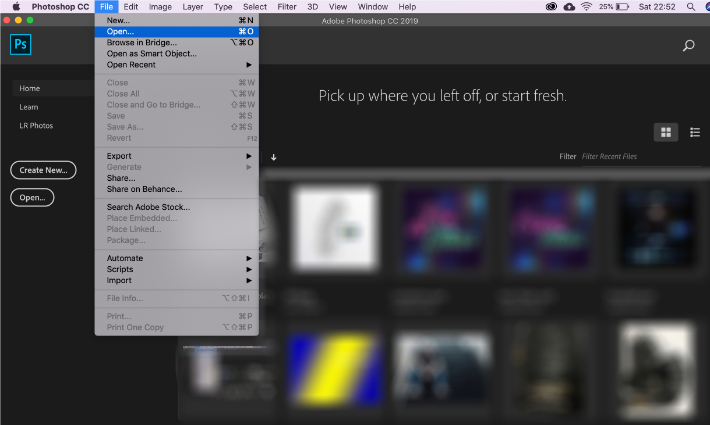Image resolution: width=710 pixels, height=425 pixels.
Task: Switch to grid view of recent files
Action: pyautogui.click(x=666, y=133)
